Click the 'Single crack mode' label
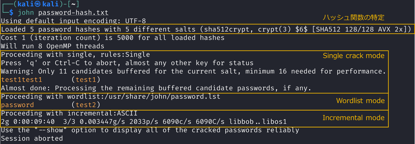This screenshot has width=415, height=144. point(353,56)
